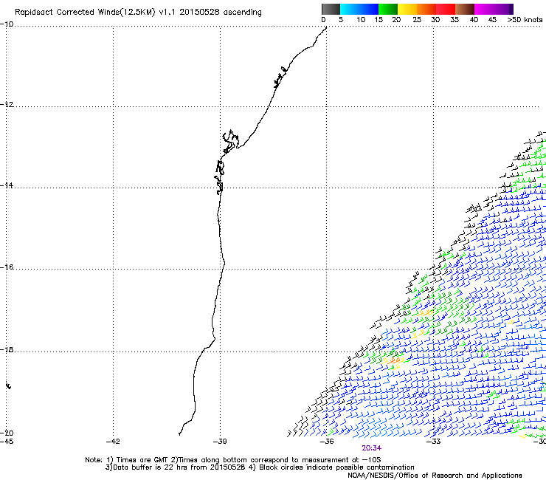Image resolution: width=546 pixels, height=480 pixels.
Task: Select the green 15-20 knots color band
Action: point(388,9)
